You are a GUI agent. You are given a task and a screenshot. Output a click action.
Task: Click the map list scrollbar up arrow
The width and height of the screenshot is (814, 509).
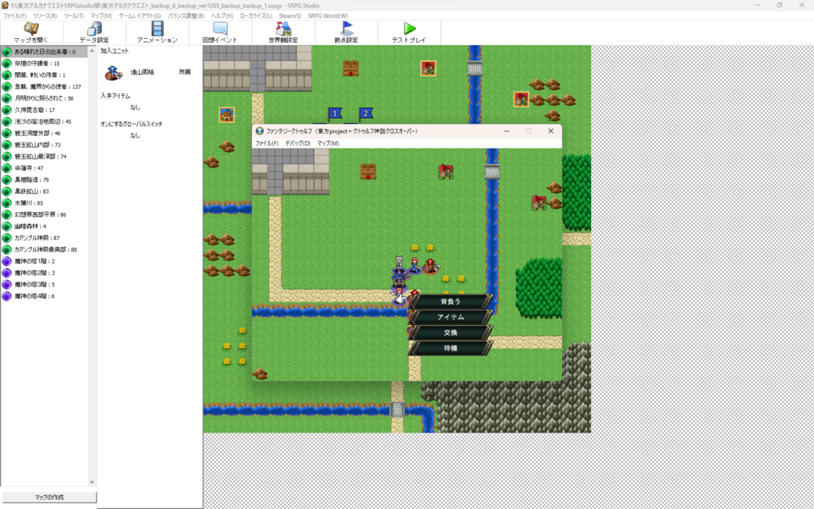[92, 50]
